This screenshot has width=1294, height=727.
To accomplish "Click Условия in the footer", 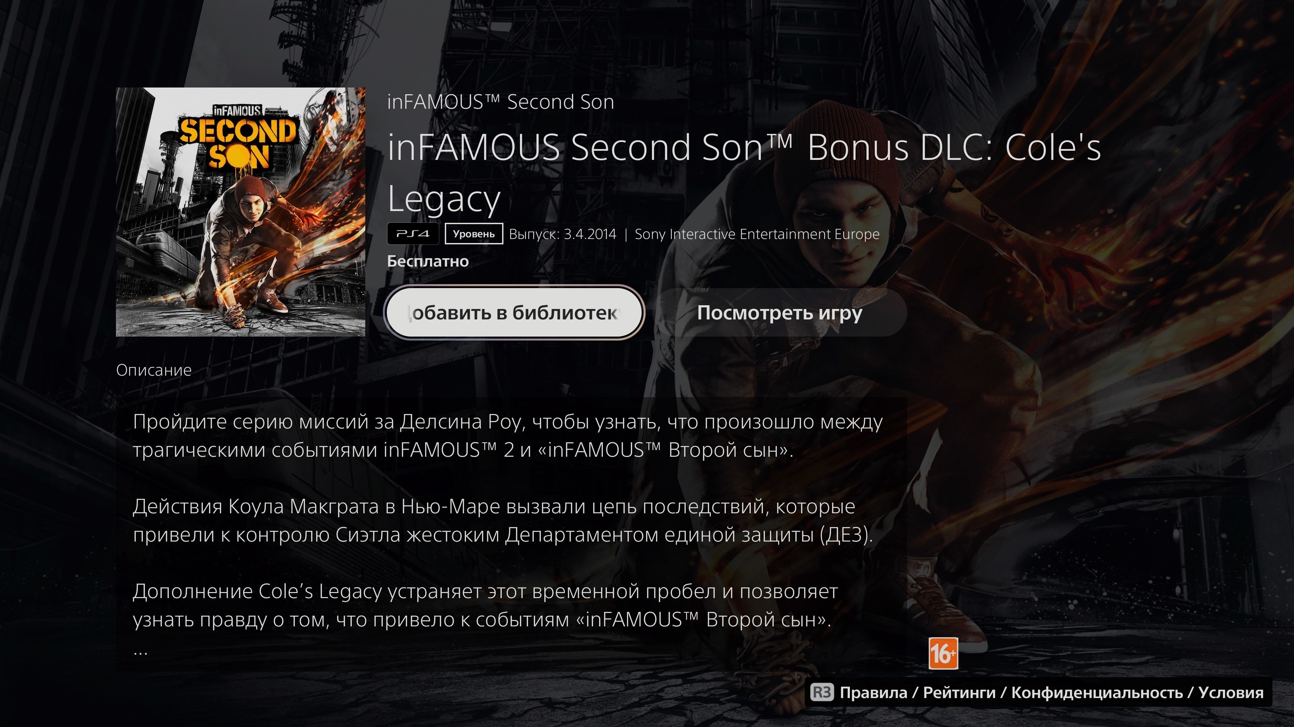I will pos(1231,693).
